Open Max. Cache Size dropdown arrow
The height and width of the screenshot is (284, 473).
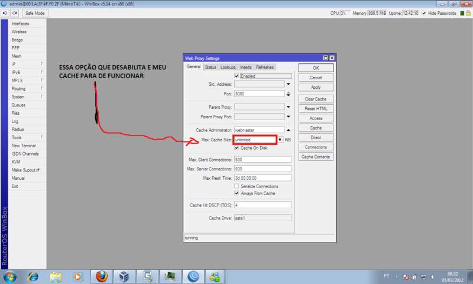[x=280, y=140]
